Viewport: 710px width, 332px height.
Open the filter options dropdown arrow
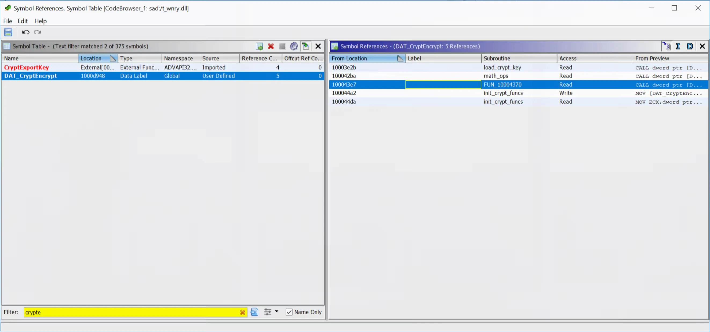pos(276,311)
